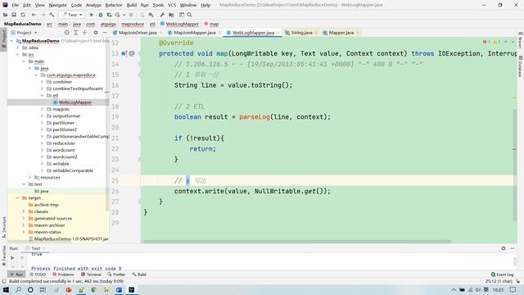Hide the Project panel with minus icon
The width and height of the screenshot is (524, 295).
[105, 33]
